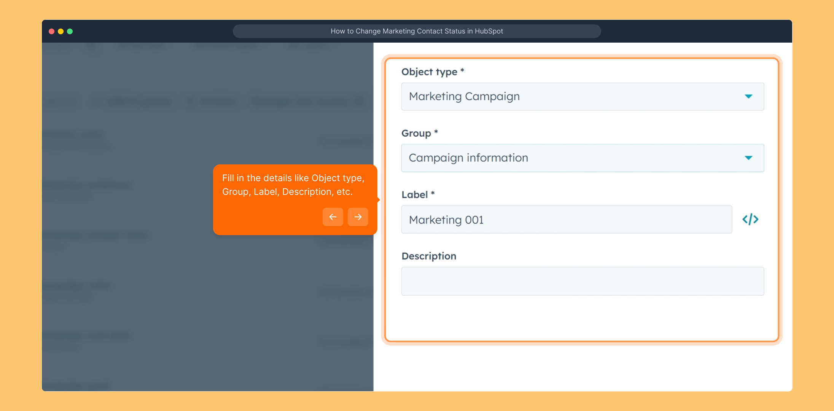Viewport: 834px width, 411px height.
Task: Click the Description field heading text
Action: (429, 256)
